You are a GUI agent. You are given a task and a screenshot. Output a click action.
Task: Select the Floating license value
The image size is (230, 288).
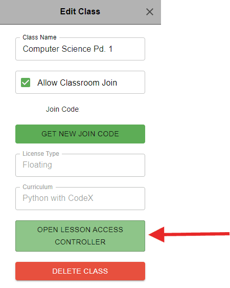(x=37, y=165)
